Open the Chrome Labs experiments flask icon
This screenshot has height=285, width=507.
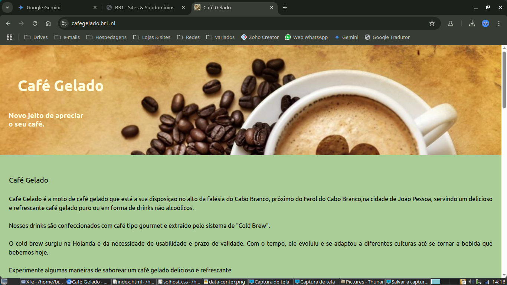(x=450, y=23)
